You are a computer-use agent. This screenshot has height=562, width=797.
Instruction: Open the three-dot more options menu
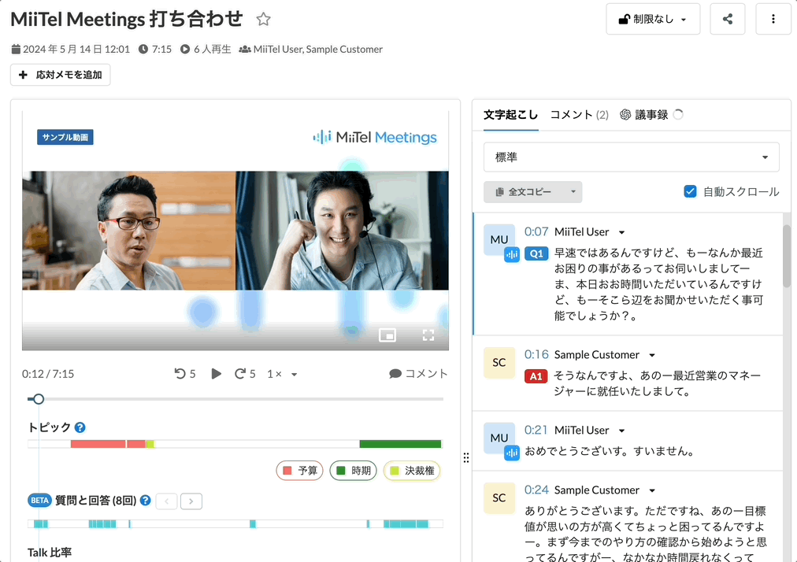point(773,20)
